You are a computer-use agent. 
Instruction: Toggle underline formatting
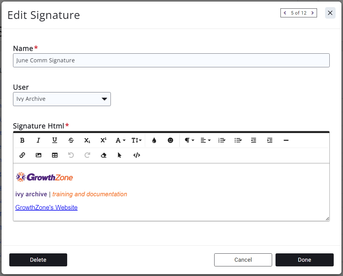point(54,140)
